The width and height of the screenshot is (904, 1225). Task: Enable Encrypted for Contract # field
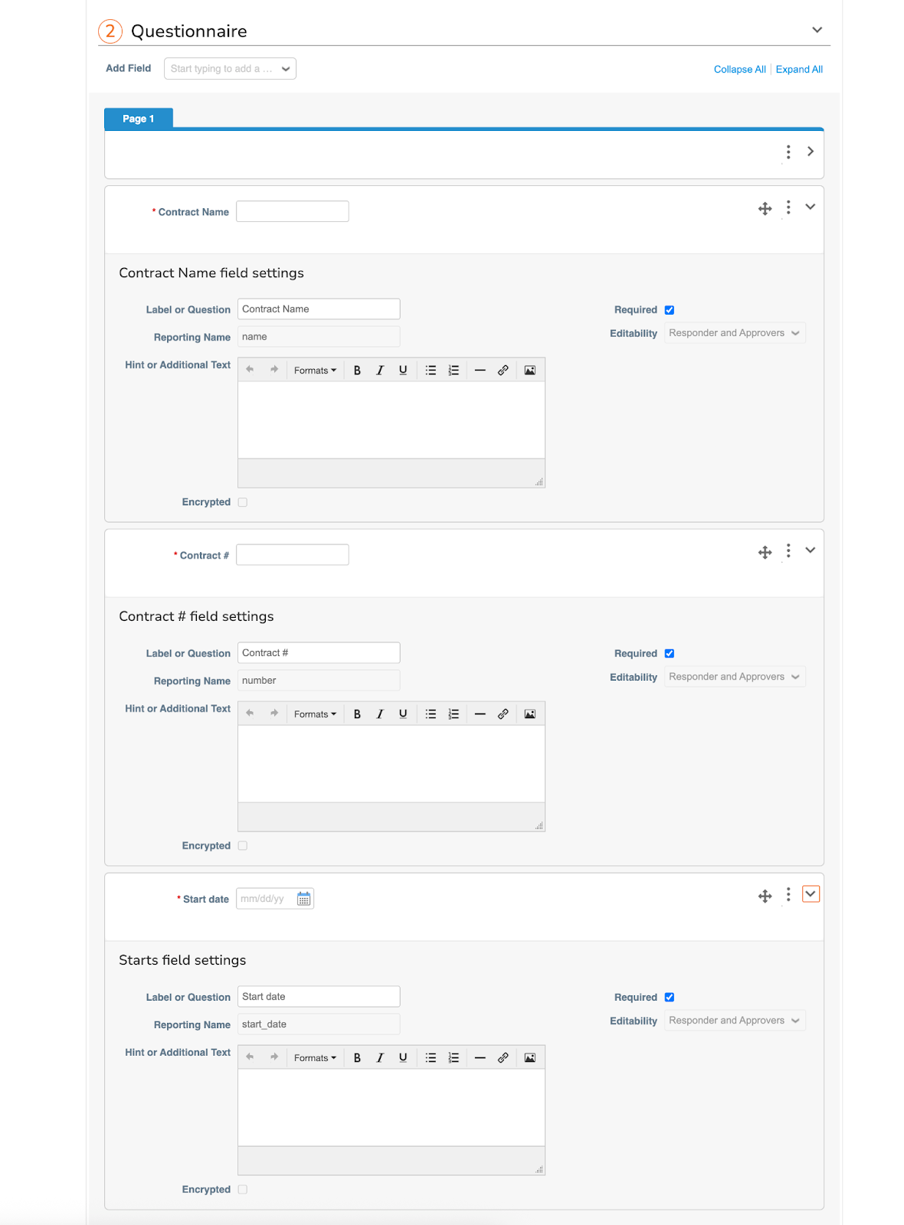(243, 846)
